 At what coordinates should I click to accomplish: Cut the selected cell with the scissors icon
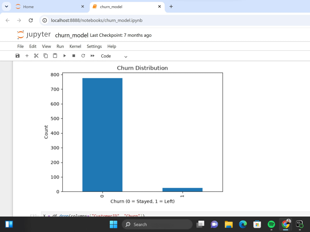[36, 56]
